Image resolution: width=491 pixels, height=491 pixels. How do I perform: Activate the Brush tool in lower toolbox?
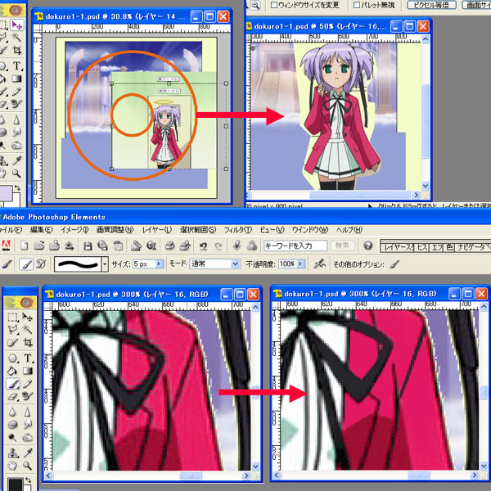click(x=13, y=384)
